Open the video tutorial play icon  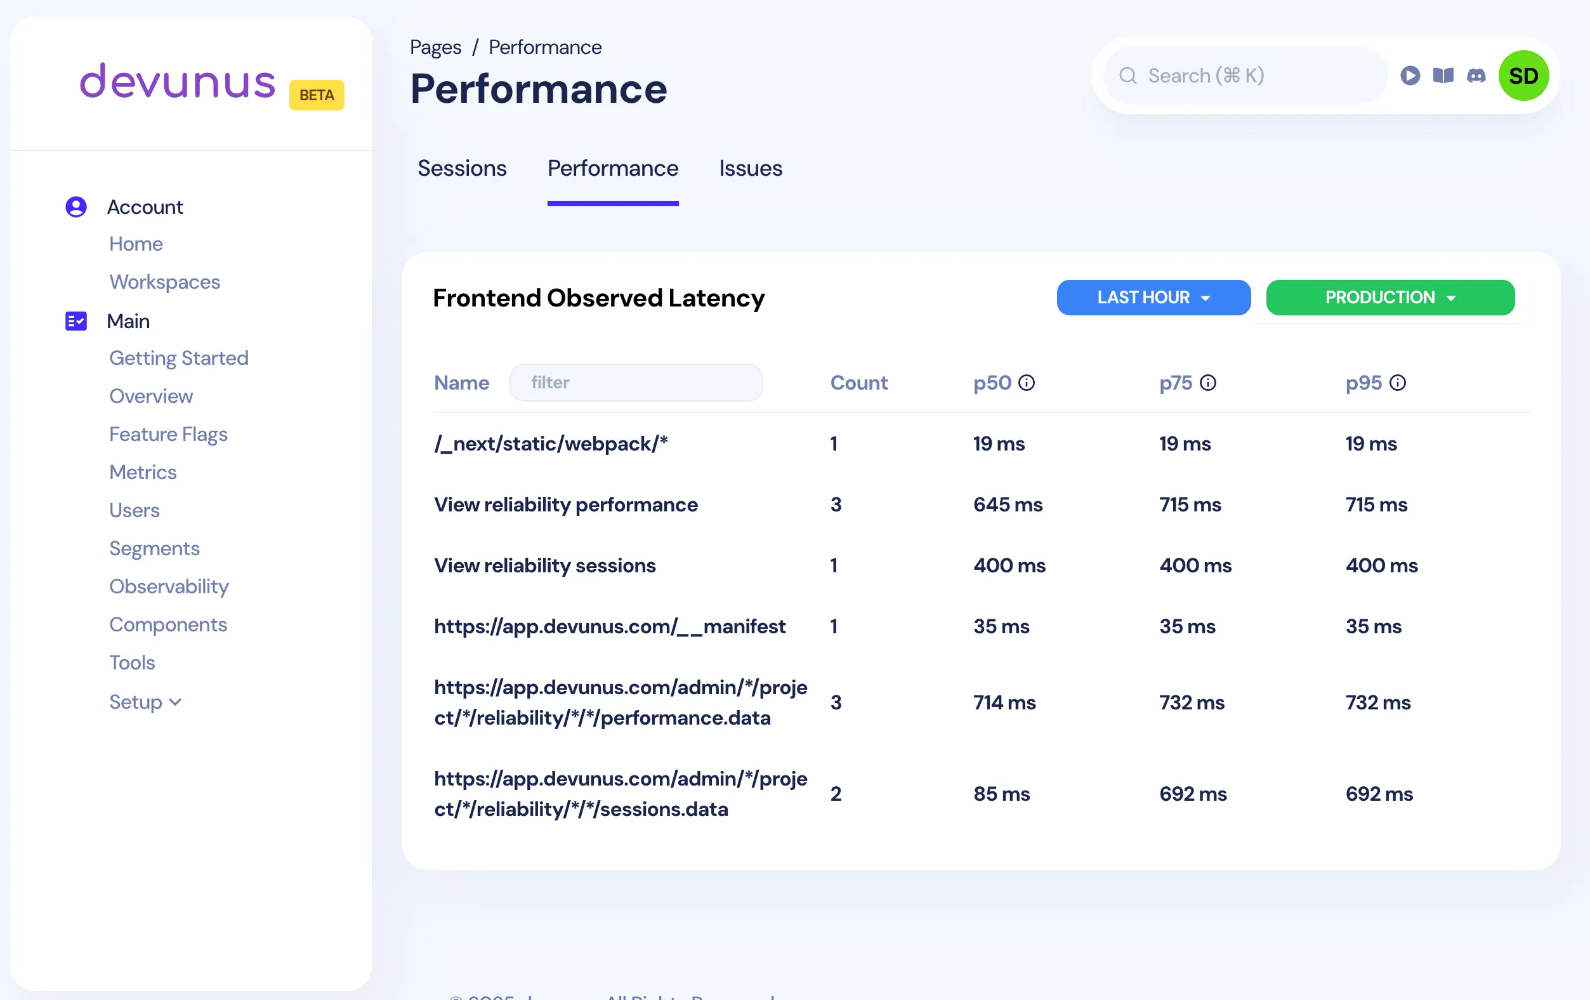point(1410,76)
